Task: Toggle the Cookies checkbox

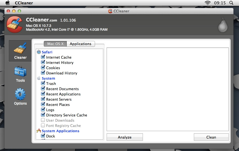Action: click(x=43, y=67)
